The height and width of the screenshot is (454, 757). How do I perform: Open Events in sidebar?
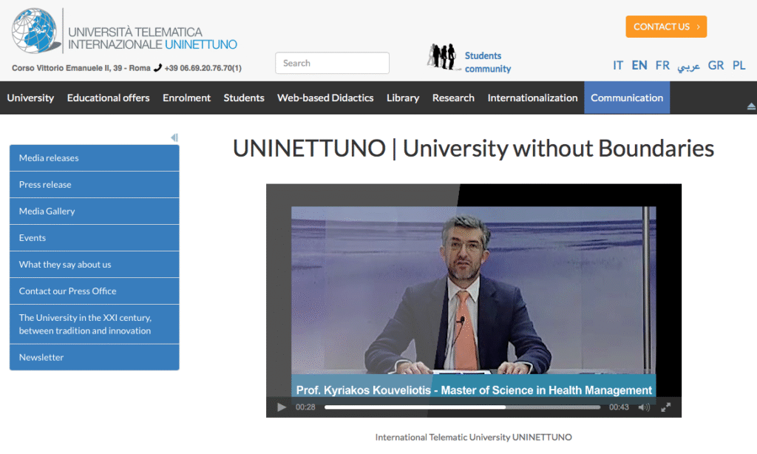pyautogui.click(x=94, y=237)
